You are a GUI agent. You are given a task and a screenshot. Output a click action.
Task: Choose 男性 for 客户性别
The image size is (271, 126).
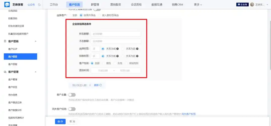tap(104, 63)
